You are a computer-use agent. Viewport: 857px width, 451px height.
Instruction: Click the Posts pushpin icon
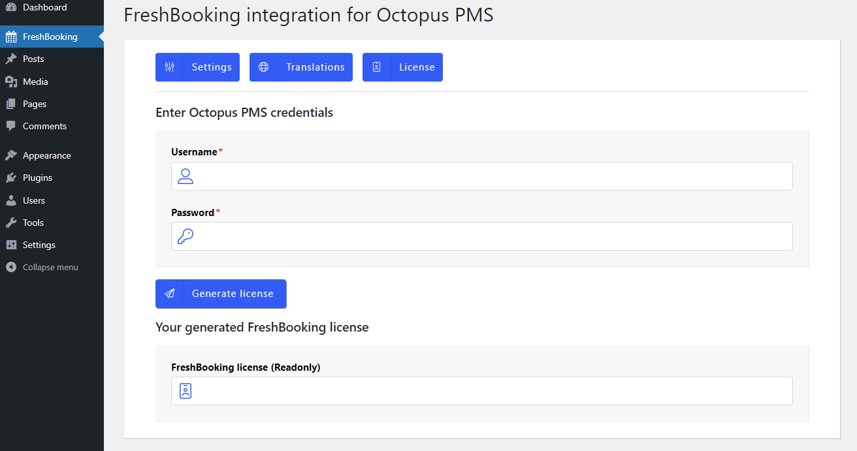[11, 59]
